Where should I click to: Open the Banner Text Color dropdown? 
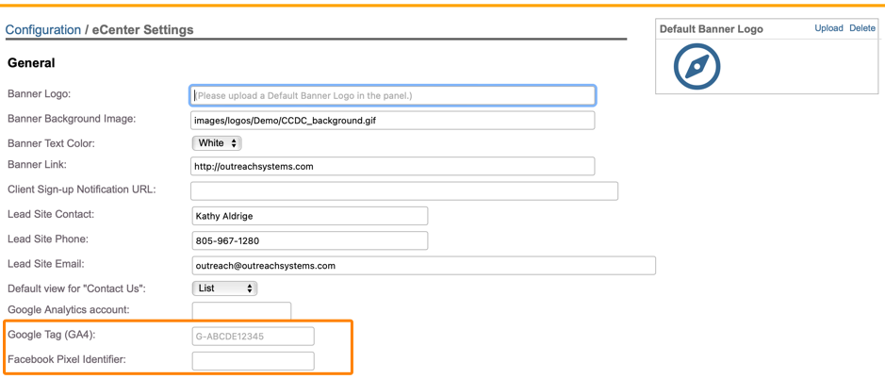[x=217, y=143]
